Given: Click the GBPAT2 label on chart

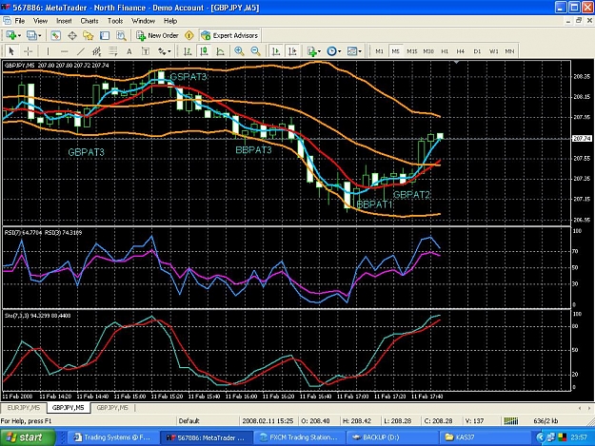Looking at the screenshot, I should pyautogui.click(x=411, y=195).
